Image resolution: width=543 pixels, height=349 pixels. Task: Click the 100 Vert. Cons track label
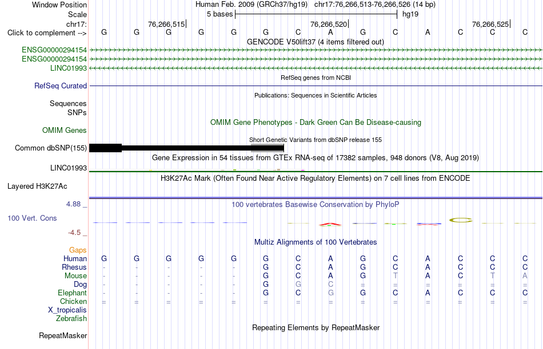32,218
